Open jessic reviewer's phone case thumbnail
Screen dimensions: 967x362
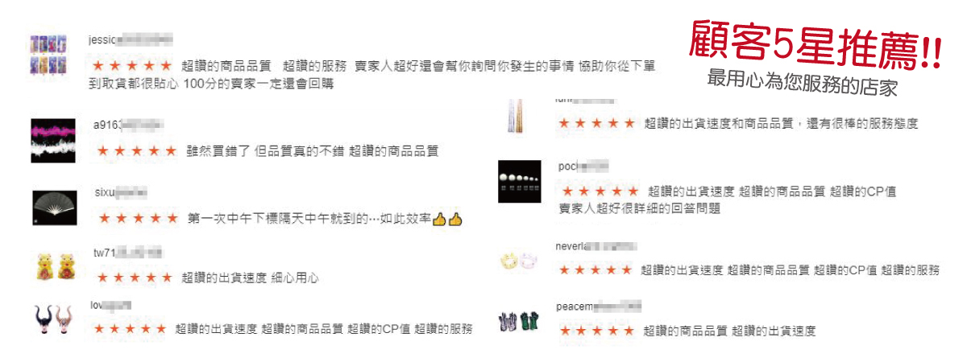click(48, 56)
